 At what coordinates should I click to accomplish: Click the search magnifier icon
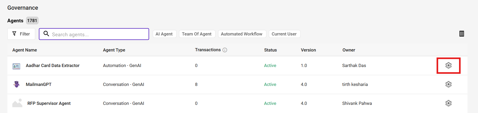[46, 34]
